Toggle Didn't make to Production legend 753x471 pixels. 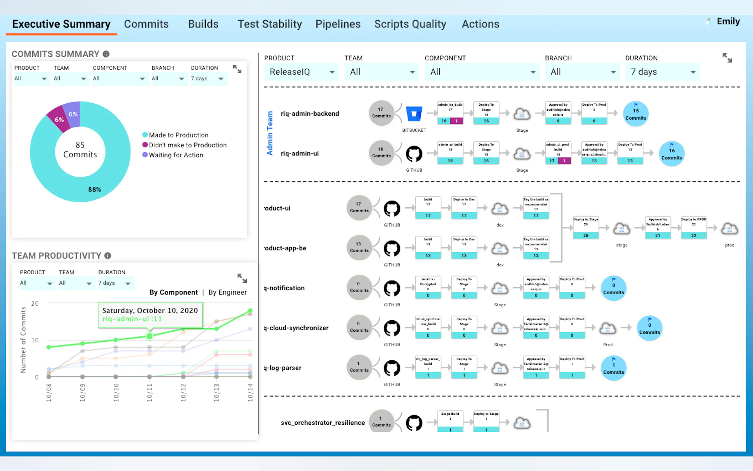point(187,145)
